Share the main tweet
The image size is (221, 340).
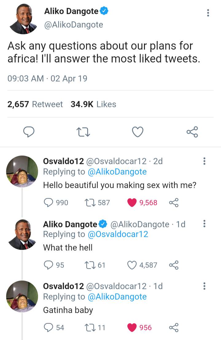point(192,132)
